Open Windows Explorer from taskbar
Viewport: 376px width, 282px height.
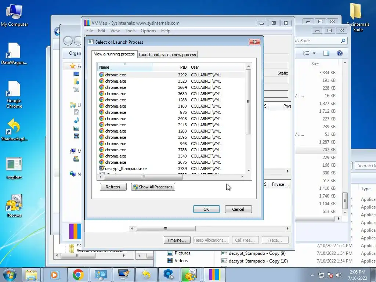tap(32, 275)
